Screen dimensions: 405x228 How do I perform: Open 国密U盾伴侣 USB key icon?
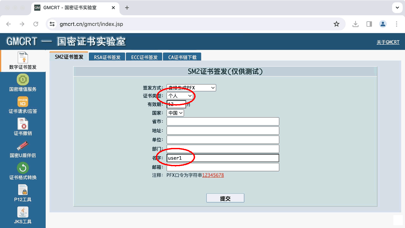[23, 146]
